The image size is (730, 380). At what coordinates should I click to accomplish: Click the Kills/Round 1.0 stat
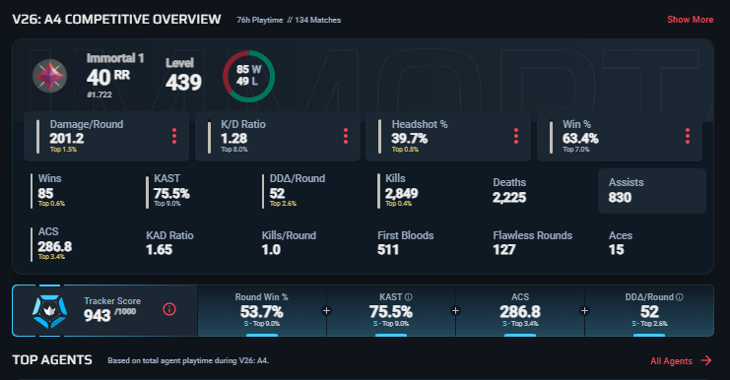[289, 243]
